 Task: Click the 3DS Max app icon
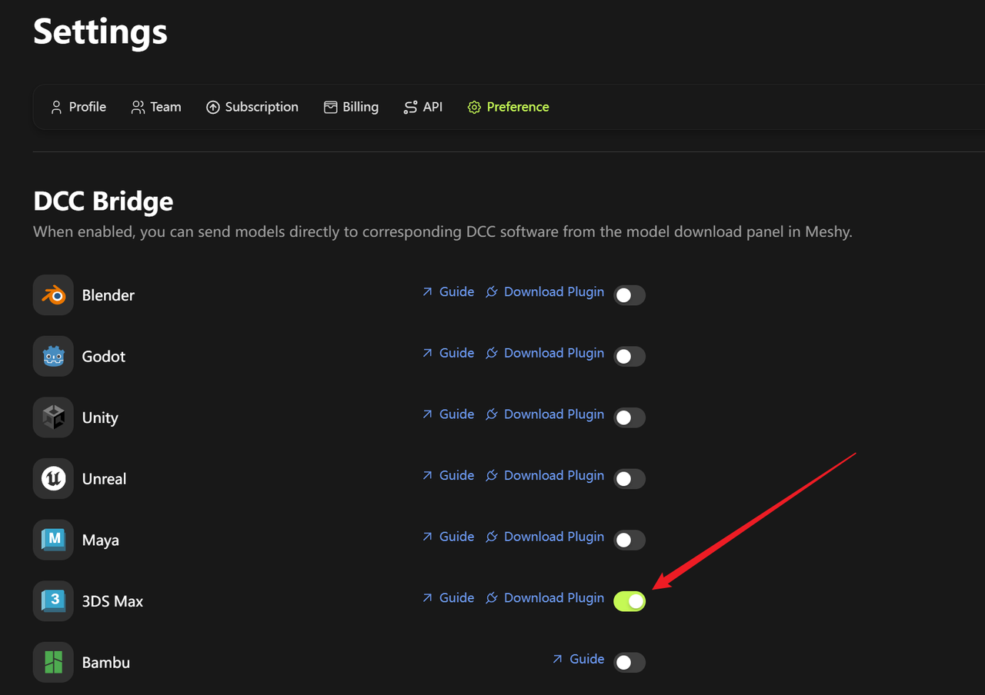(x=53, y=601)
